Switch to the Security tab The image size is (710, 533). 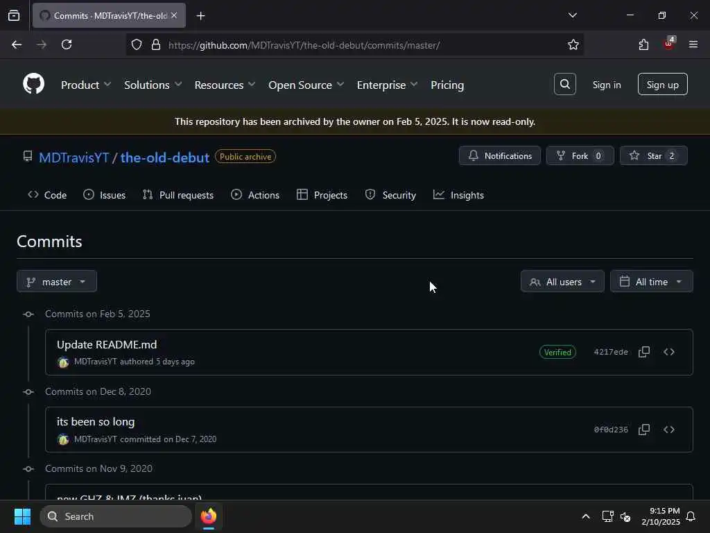click(390, 195)
